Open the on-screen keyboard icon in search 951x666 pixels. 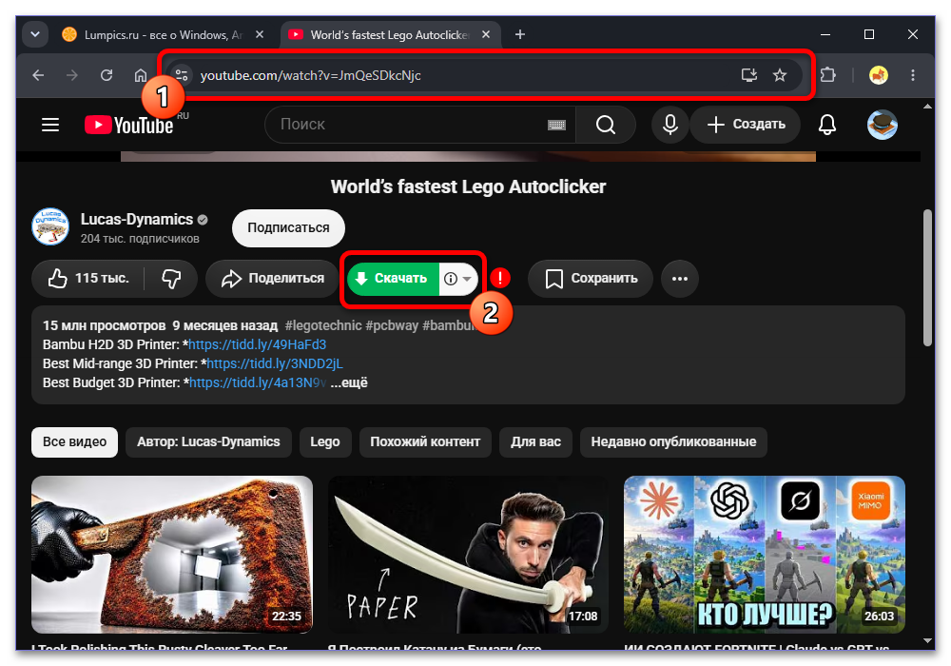pos(556,125)
